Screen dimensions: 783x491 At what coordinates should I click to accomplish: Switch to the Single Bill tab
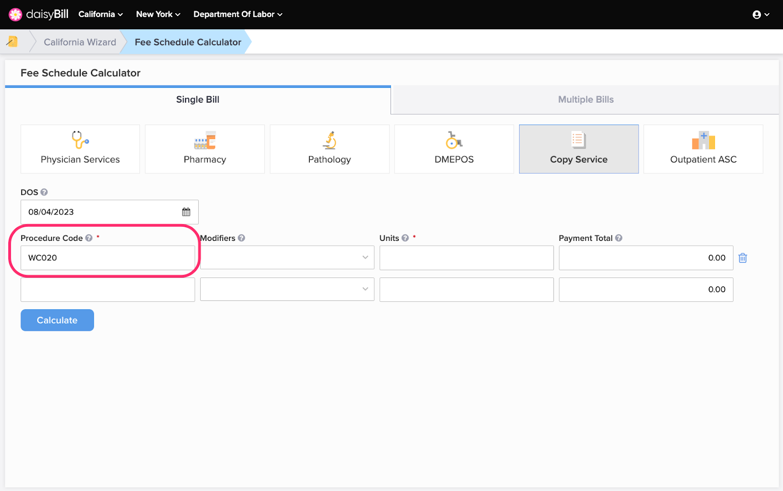(198, 100)
